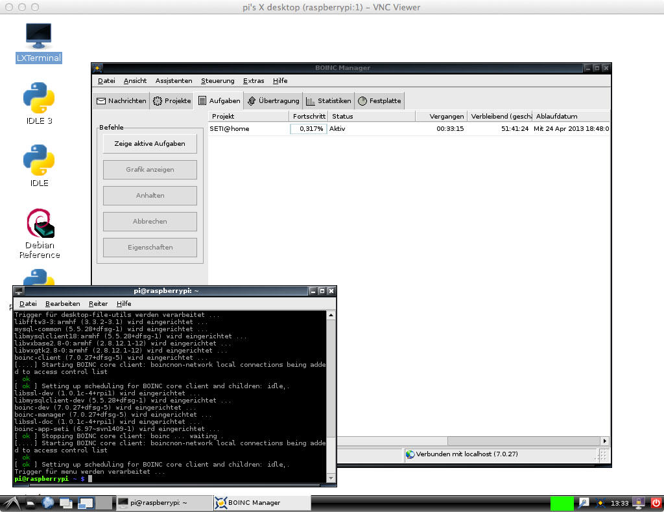Switch to the Nachrichten tab
The image size is (664, 512).
[121, 100]
